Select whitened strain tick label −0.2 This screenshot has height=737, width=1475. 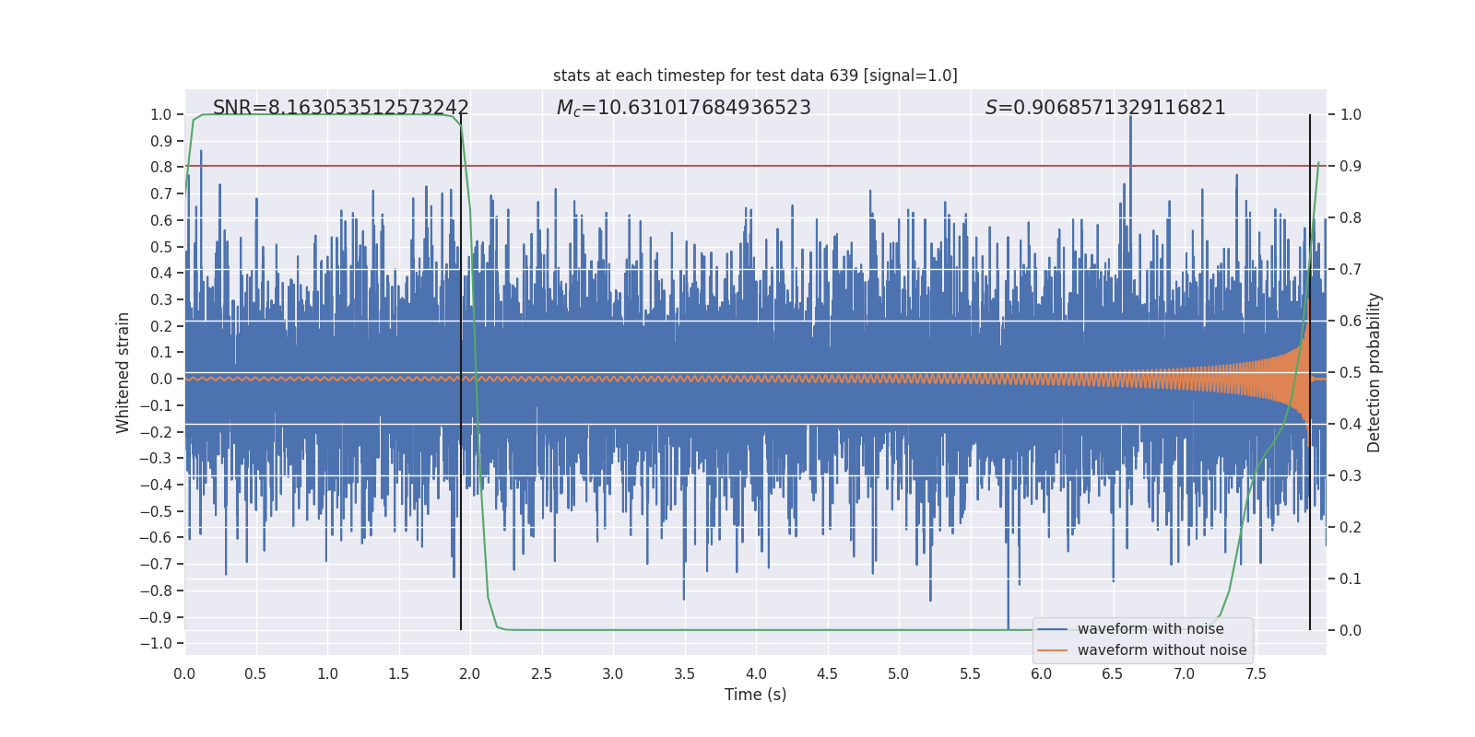pyautogui.click(x=157, y=432)
